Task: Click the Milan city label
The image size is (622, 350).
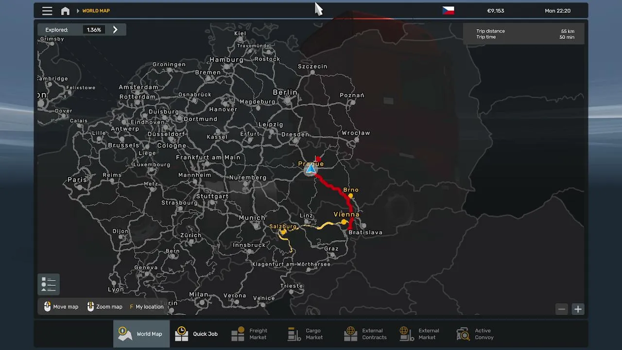Action: 199,295
